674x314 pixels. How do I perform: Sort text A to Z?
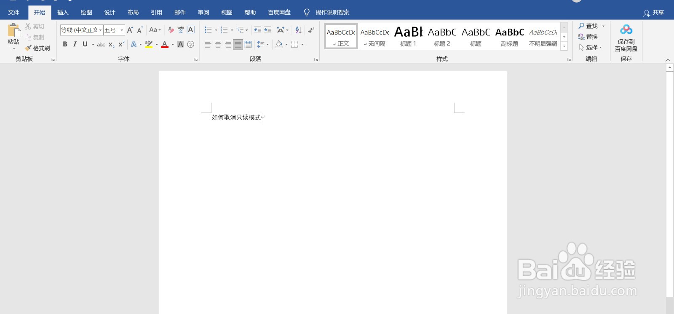tap(298, 30)
